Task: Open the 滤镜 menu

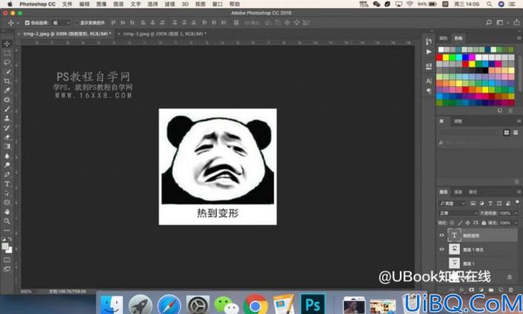Action: coord(170,4)
